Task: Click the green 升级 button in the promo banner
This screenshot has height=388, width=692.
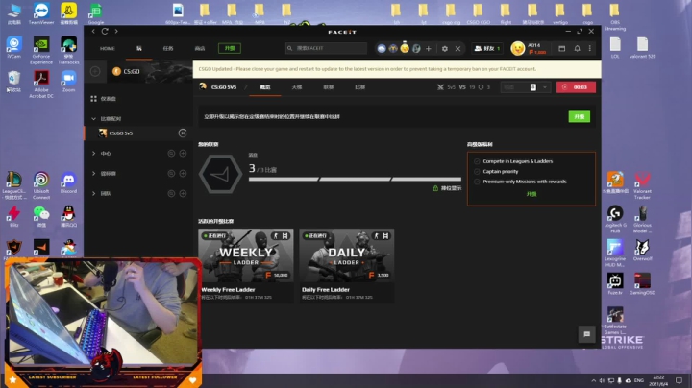Action: pyautogui.click(x=579, y=116)
